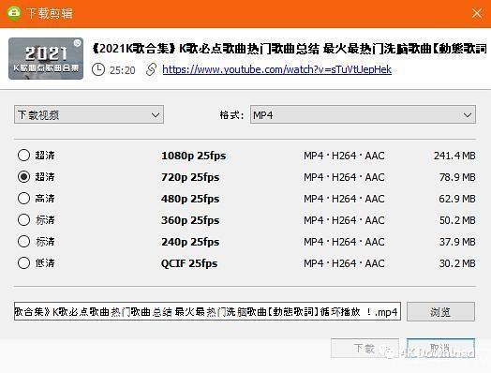Click the codec info in the 1080p row
The width and height of the screenshot is (491, 373).
(344, 156)
